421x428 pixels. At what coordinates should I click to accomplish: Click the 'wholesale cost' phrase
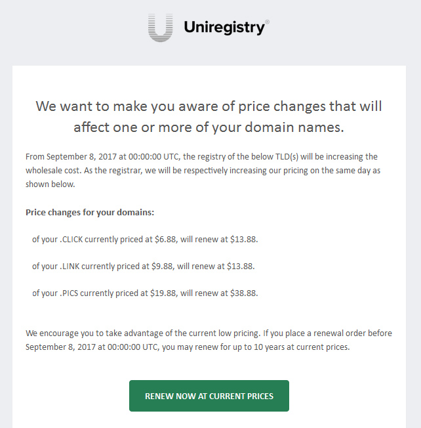click(x=53, y=171)
